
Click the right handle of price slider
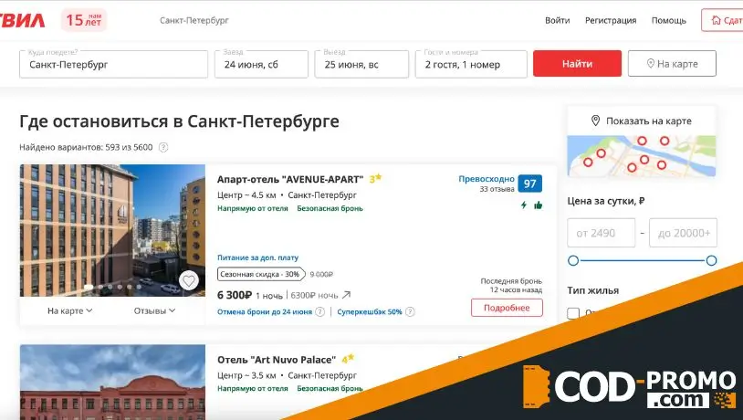(711, 260)
